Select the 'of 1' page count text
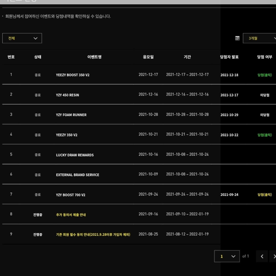Image resolution: width=276 pixels, height=276 pixels. pyautogui.click(x=246, y=256)
